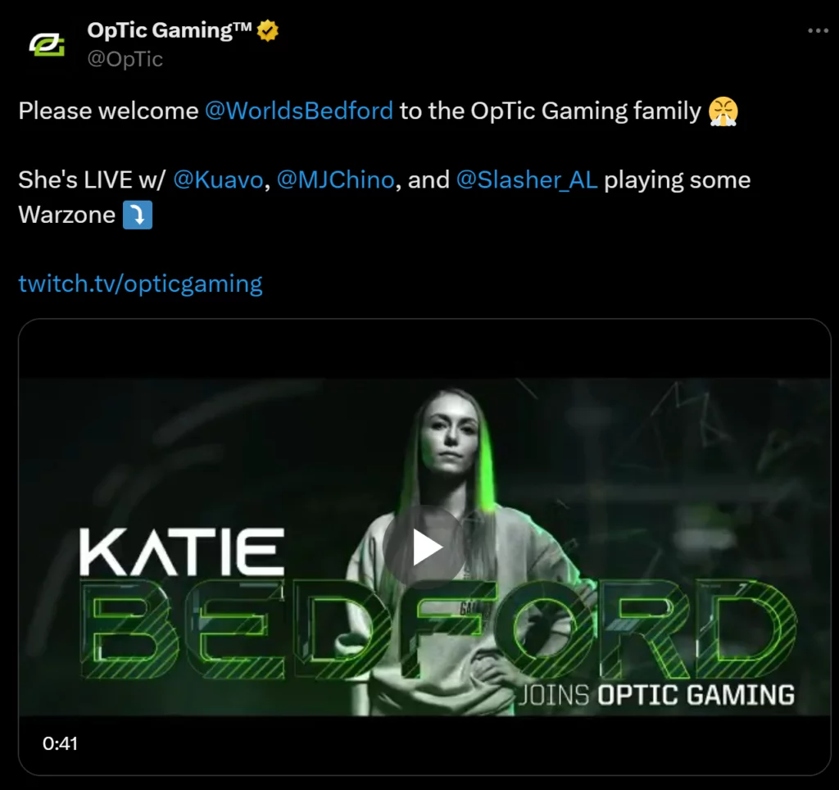Viewport: 839px width, 790px height.
Task: Click the blue curved-arrow emoji after Warzone
Action: tap(138, 216)
